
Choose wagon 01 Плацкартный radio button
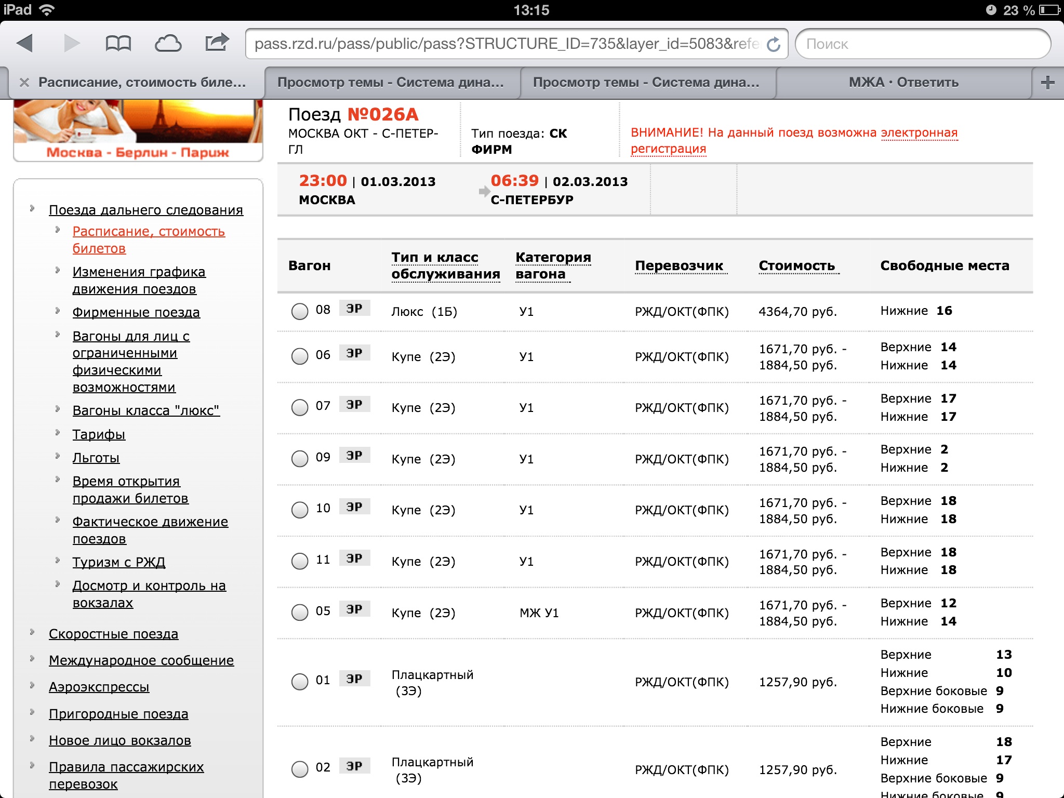(x=300, y=681)
